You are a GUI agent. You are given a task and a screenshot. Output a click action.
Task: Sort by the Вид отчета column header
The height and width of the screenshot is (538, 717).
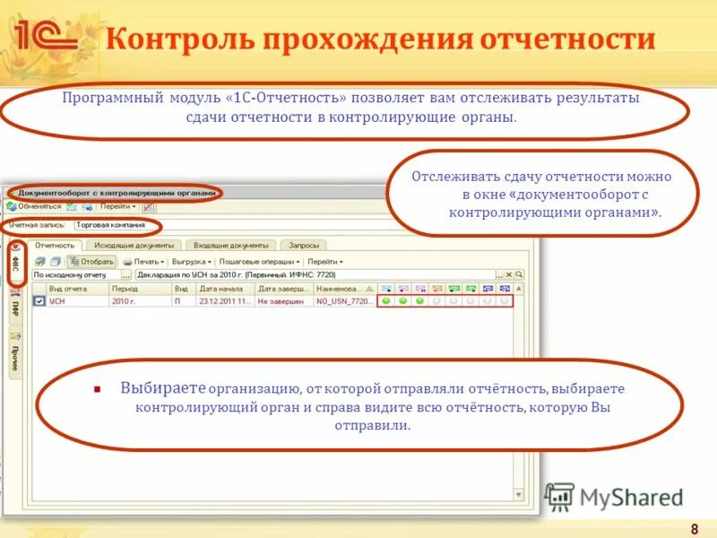click(77, 289)
